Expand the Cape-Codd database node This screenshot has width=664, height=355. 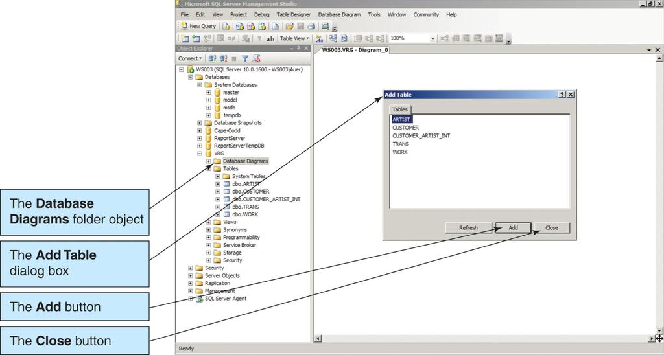(200, 130)
